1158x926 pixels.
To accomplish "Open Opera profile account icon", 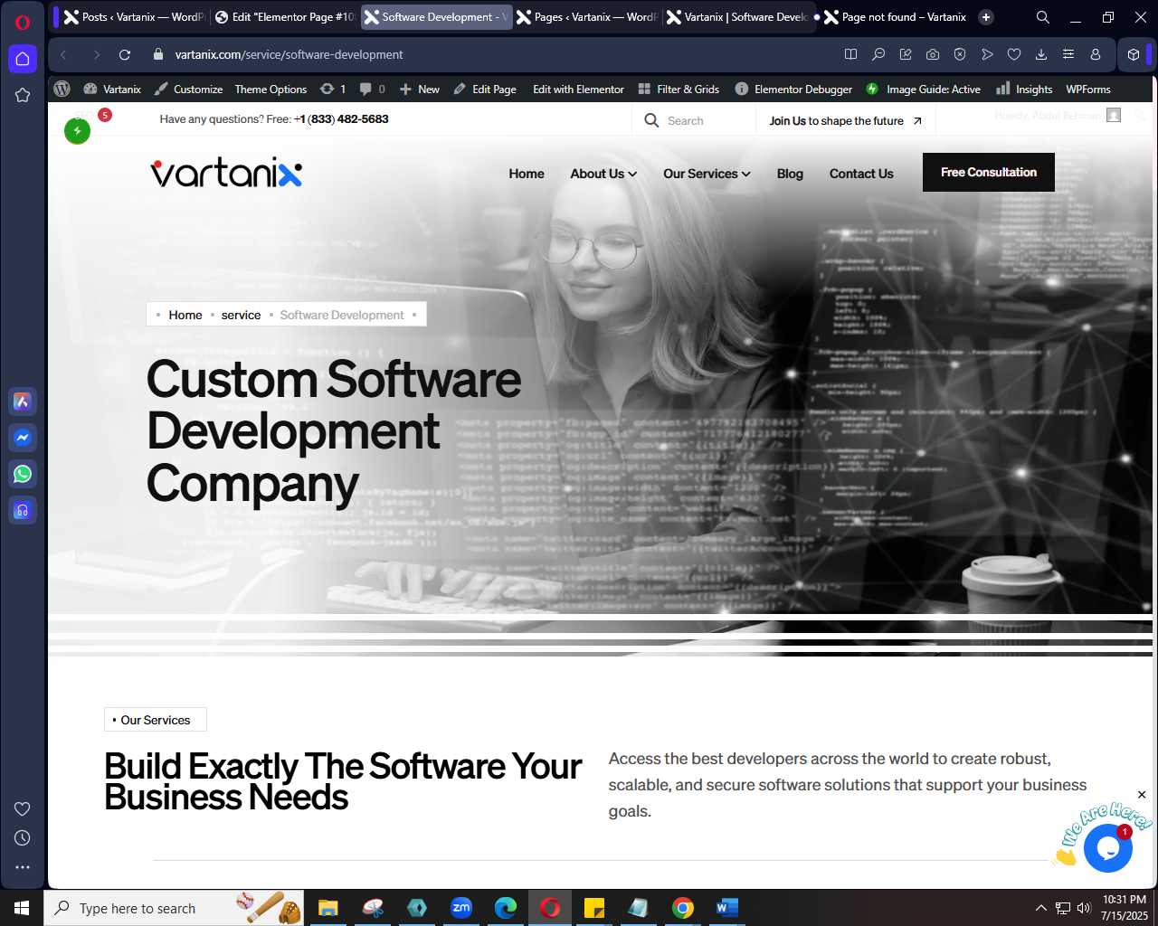I will coord(1096,55).
